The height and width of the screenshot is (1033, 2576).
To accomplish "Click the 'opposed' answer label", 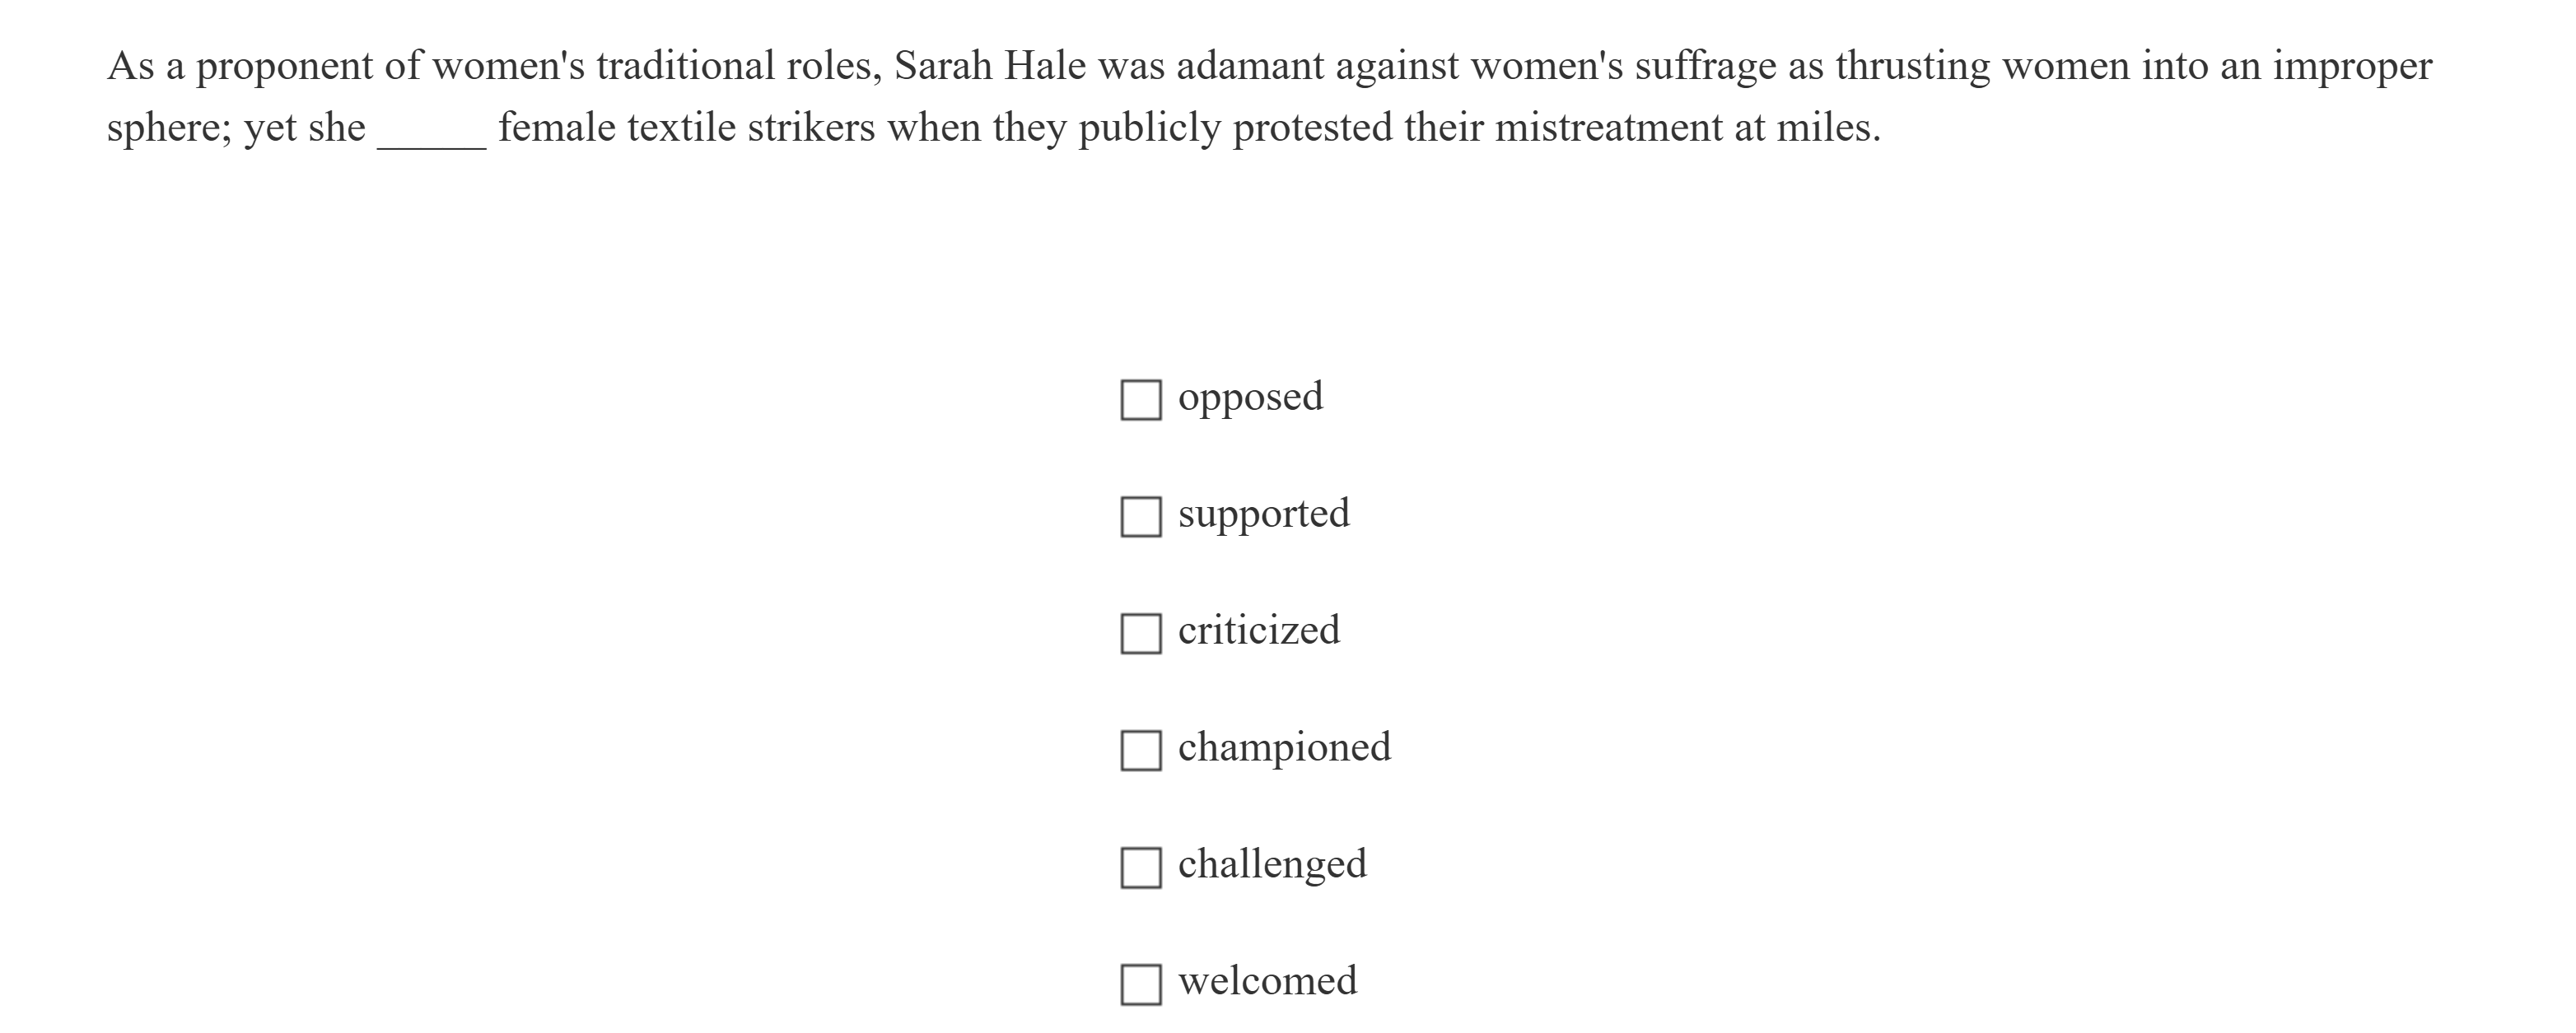I will pyautogui.click(x=1250, y=398).
